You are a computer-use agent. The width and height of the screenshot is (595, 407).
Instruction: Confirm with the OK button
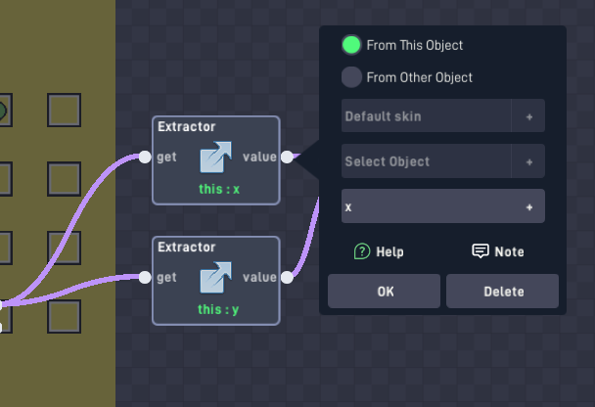[x=384, y=291]
